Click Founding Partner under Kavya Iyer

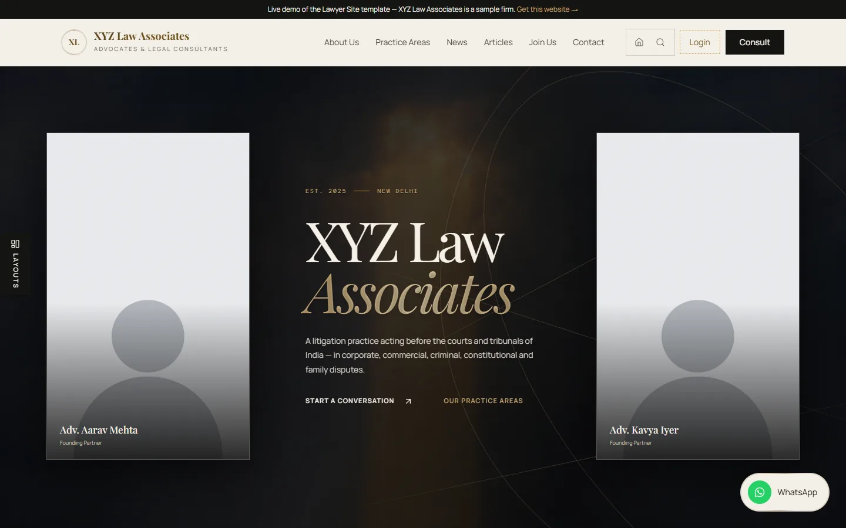(631, 443)
